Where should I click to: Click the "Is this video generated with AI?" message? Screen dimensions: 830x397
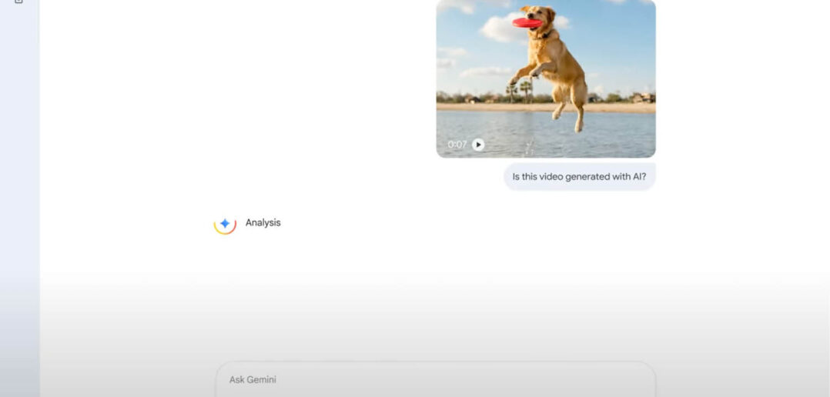(579, 176)
